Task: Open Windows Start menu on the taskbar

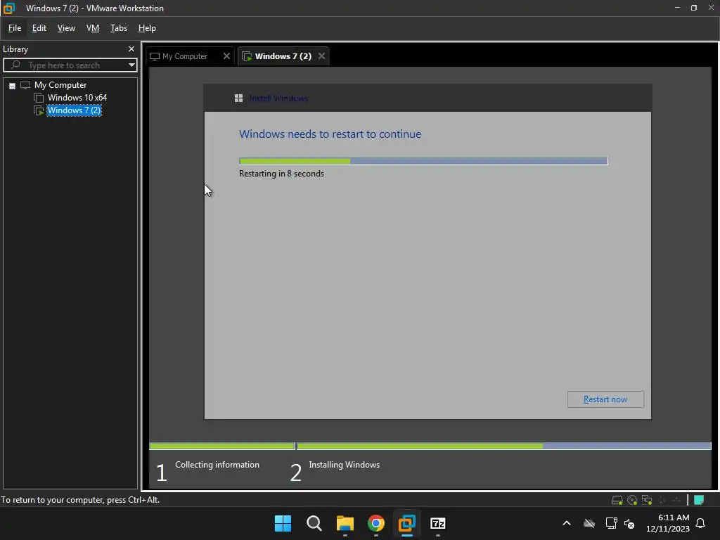Action: point(283,523)
